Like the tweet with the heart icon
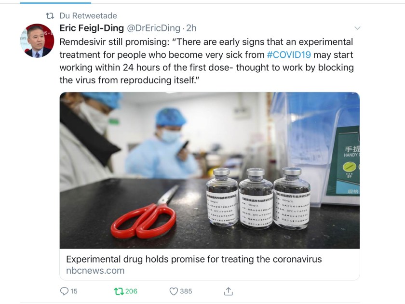 click(174, 291)
